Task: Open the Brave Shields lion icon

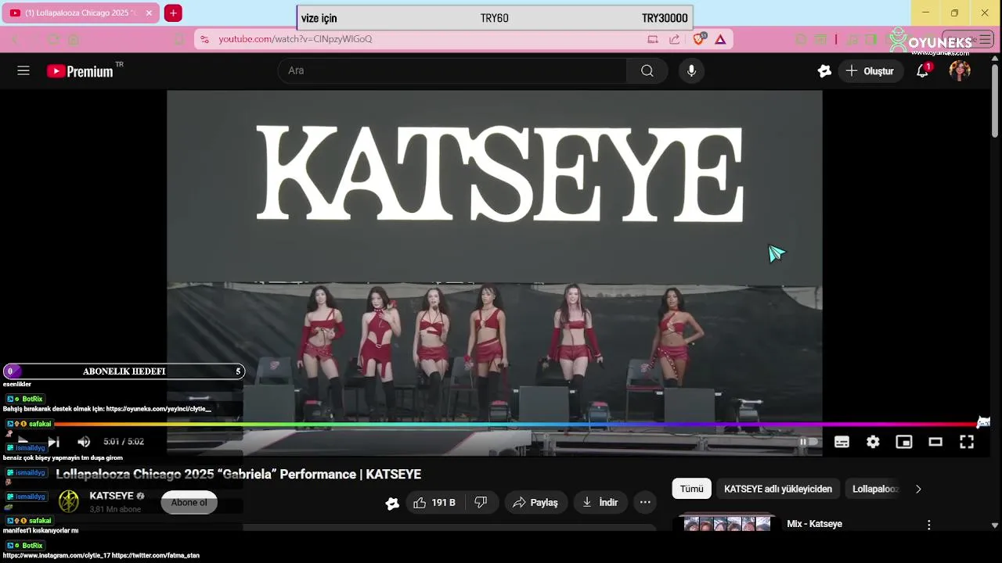Action: coord(699,39)
